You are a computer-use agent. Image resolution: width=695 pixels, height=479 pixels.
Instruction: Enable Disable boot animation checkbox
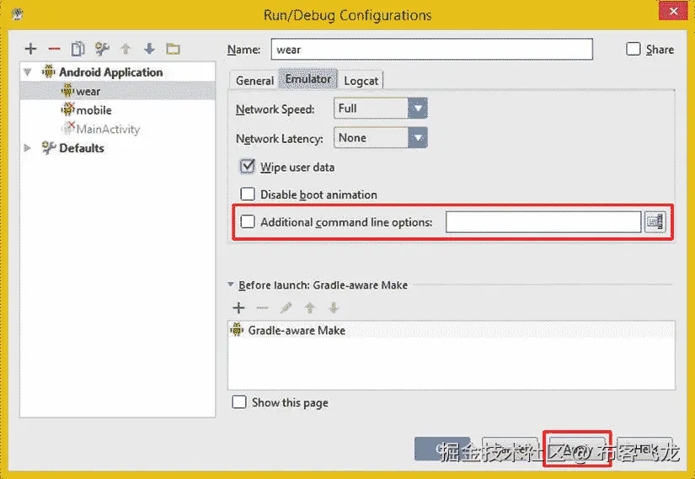(248, 194)
